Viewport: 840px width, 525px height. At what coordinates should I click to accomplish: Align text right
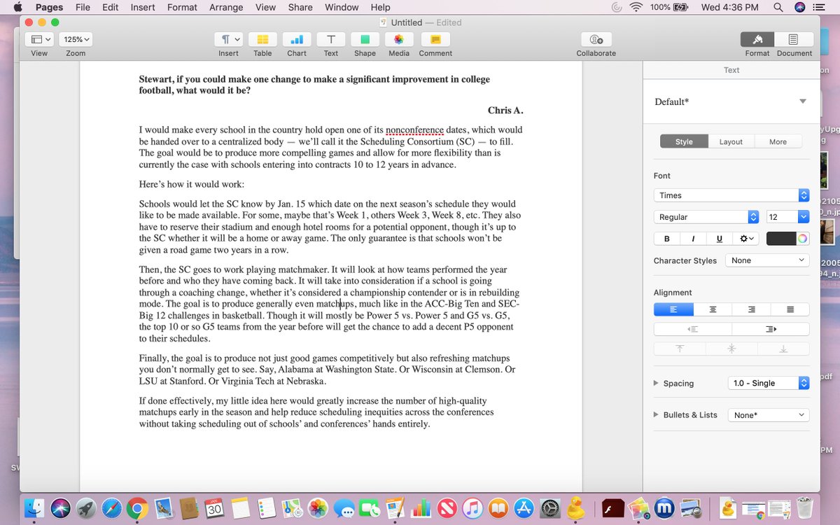coord(751,309)
